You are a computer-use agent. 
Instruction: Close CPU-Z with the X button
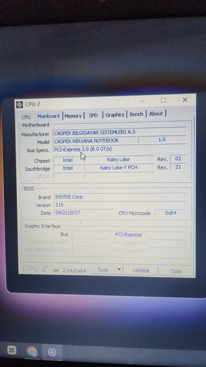[185, 100]
